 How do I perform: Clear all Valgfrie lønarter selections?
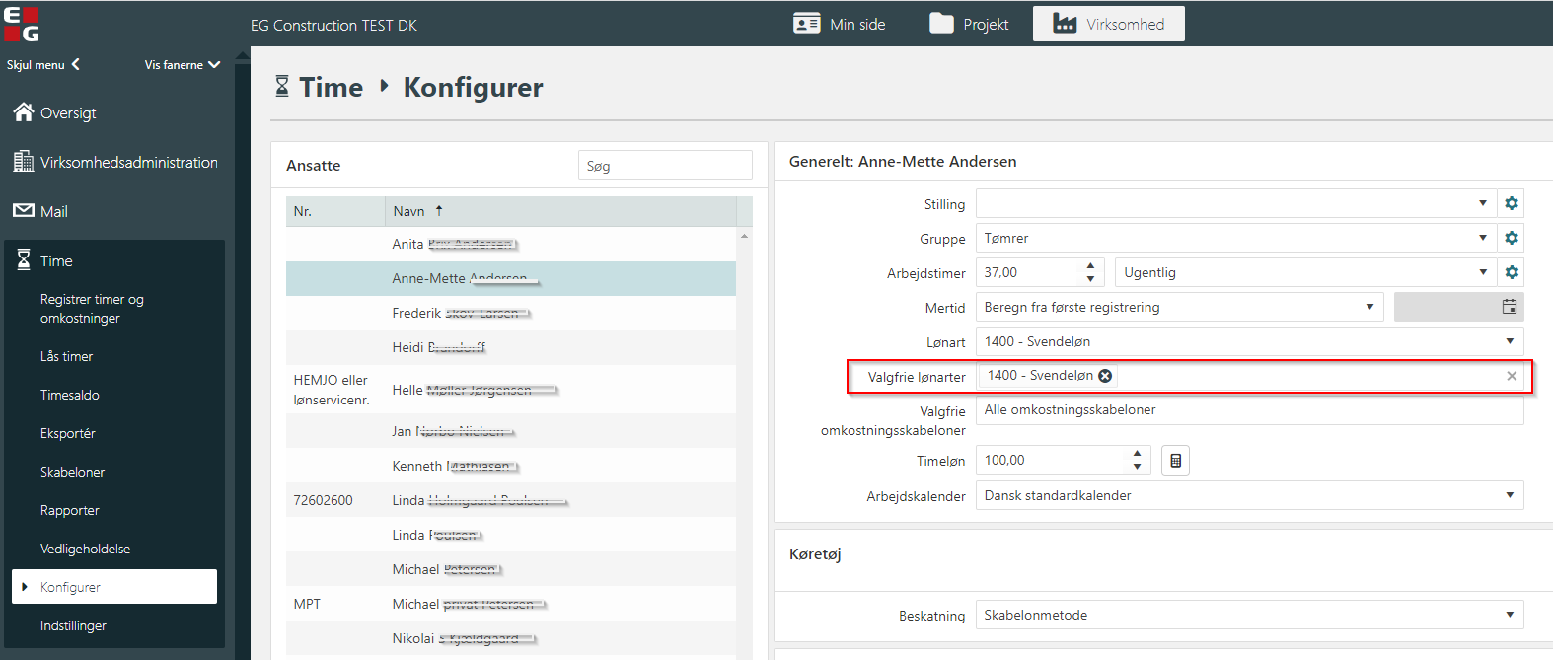pyautogui.click(x=1511, y=376)
